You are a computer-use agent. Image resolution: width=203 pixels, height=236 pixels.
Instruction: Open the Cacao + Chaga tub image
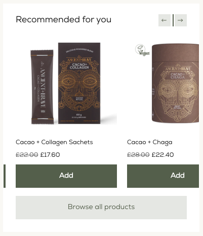pos(175,83)
